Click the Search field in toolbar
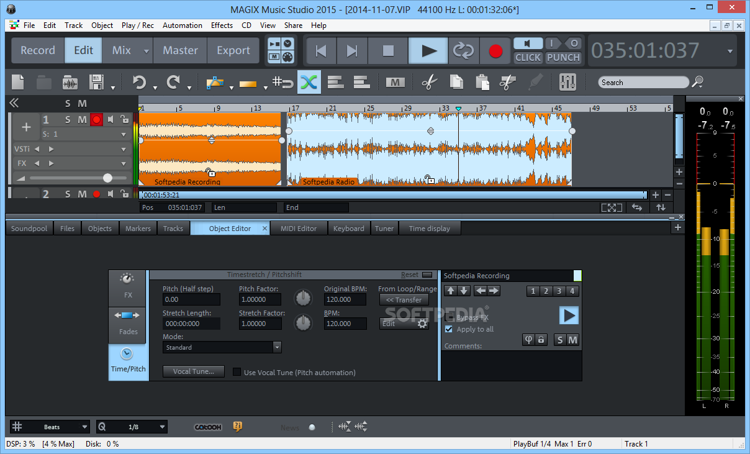The height and width of the screenshot is (454, 750). point(644,82)
